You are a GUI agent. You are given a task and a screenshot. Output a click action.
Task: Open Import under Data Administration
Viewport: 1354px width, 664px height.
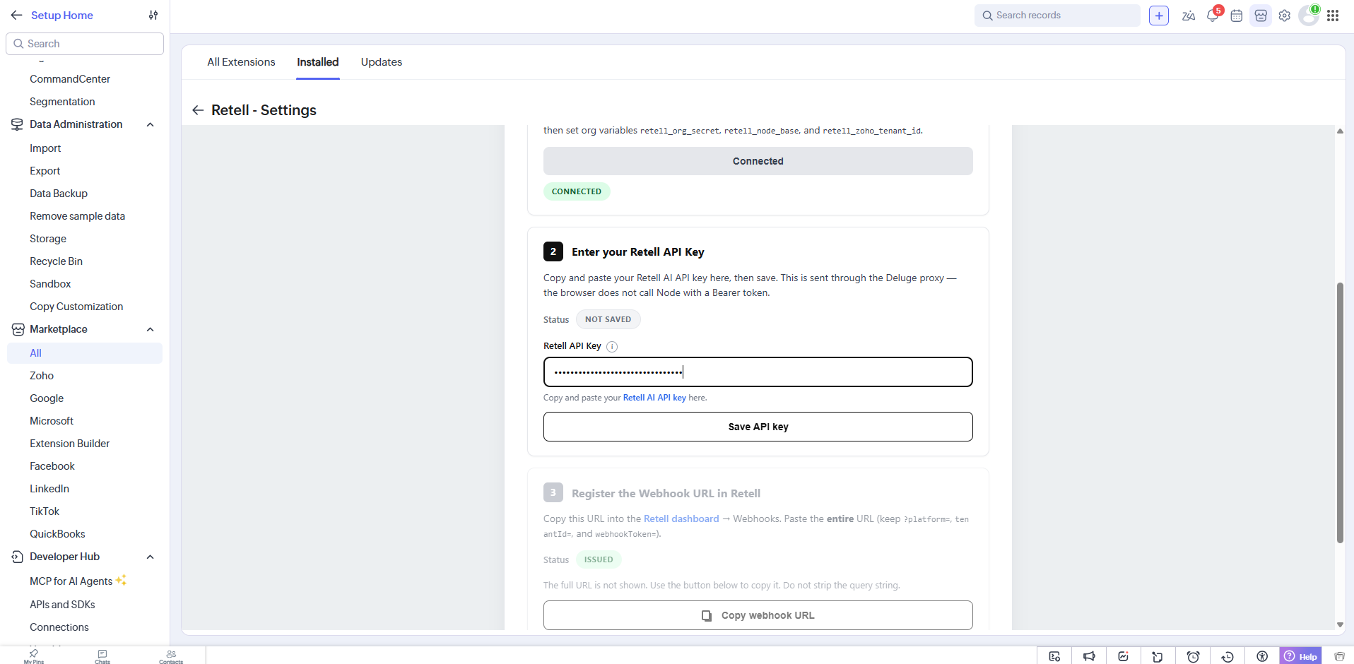(45, 148)
